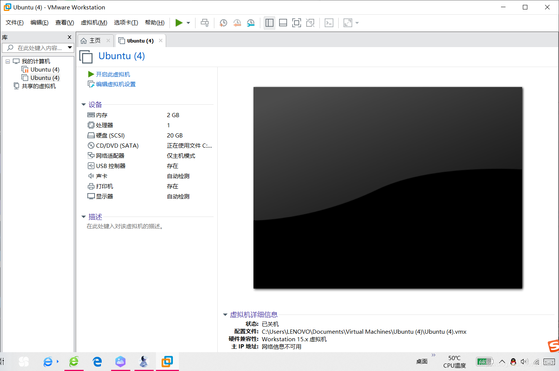Viewport: 559px width, 371px height.
Task: Revert the VM to its snapshot
Action: coord(237,23)
